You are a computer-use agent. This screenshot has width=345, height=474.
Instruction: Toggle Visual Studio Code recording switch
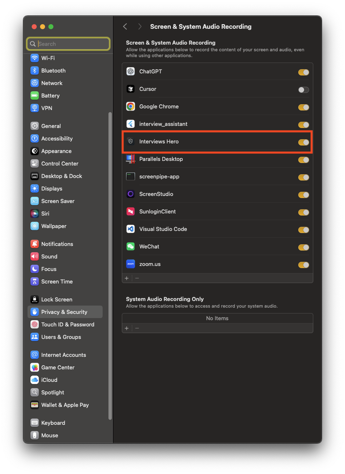[304, 230]
